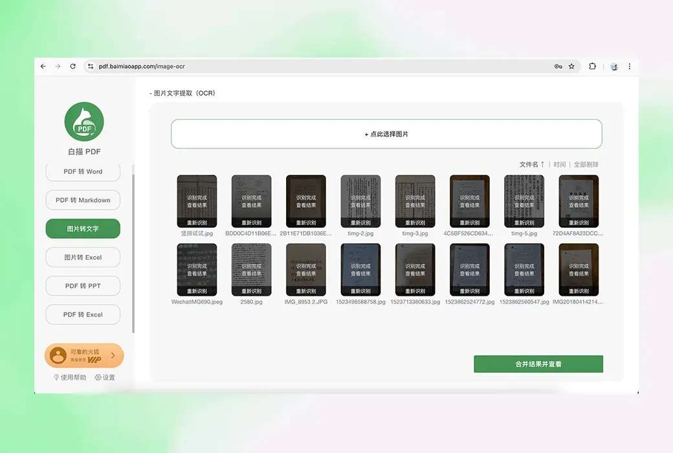Click 重新识别 on 1523862524772.jpg
Image resolution: width=673 pixels, height=453 pixels.
pyautogui.click(x=470, y=291)
